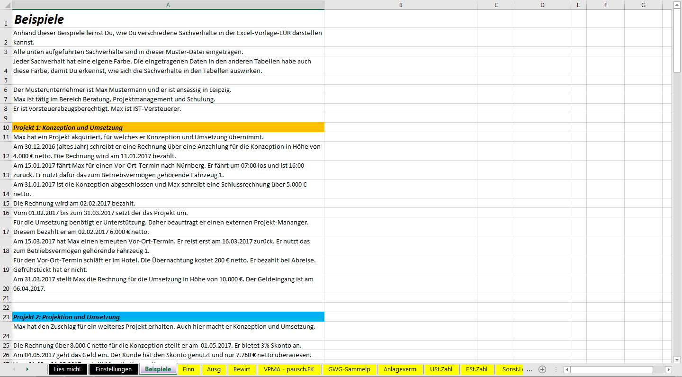Click the Select All corner triangle
Image resolution: width=682 pixels, height=377 pixels.
[x=6, y=5]
